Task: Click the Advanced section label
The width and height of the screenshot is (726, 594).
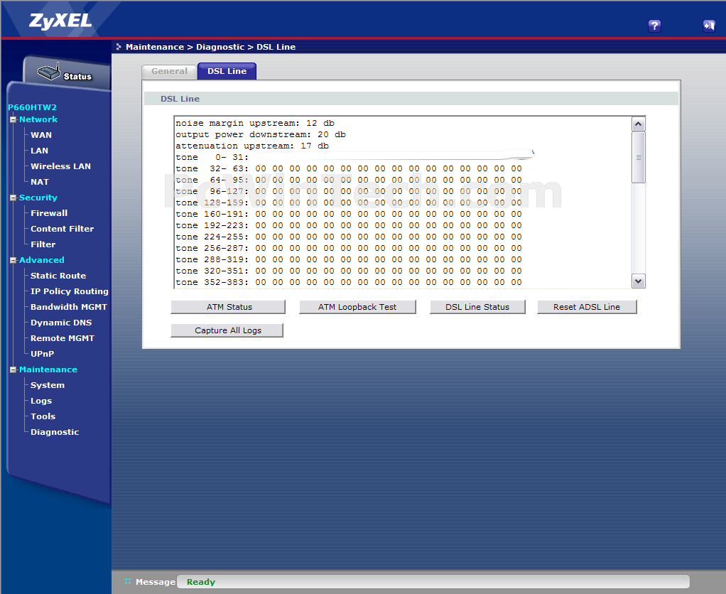Action: 42,260
